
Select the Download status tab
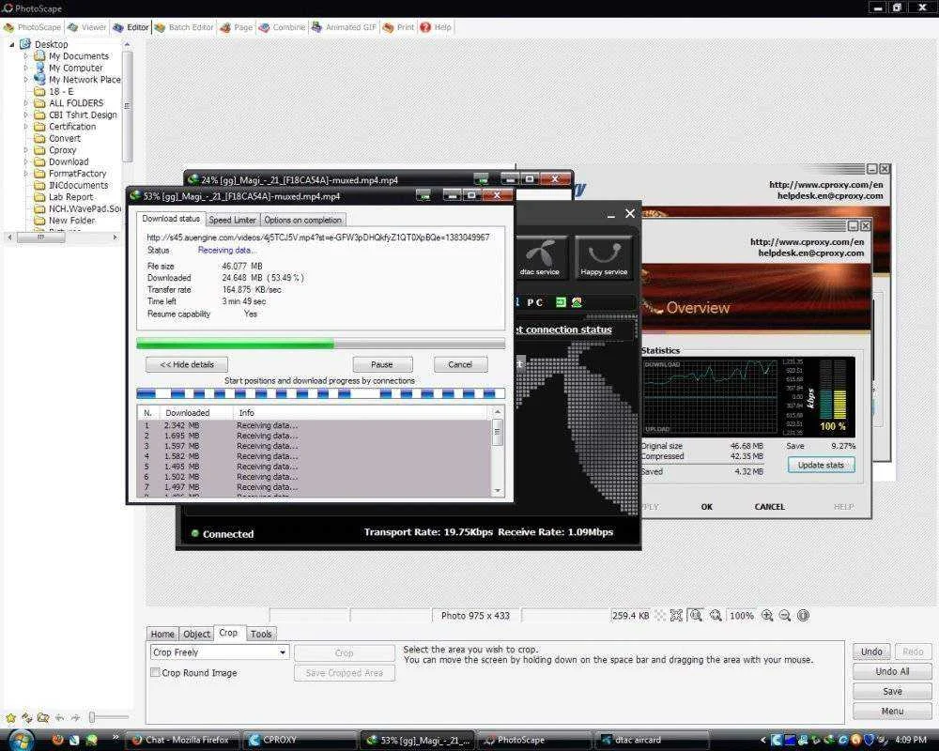171,219
